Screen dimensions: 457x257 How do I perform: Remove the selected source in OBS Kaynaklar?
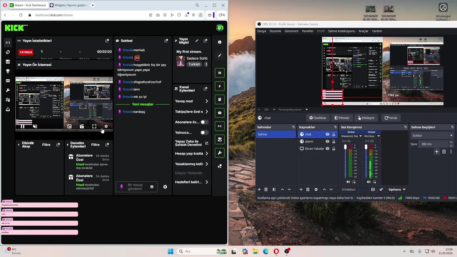pyautogui.click(x=308, y=190)
